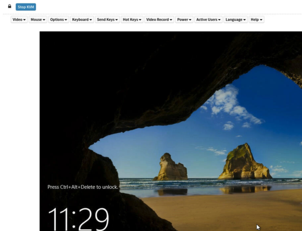The height and width of the screenshot is (231, 302).
Task: Open the Video dropdown menu
Action: pos(19,20)
